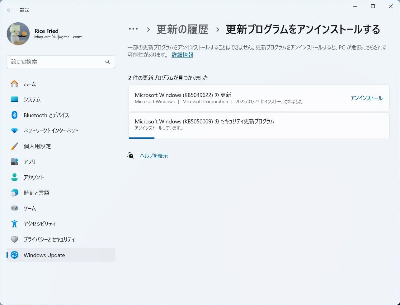The width and height of the screenshot is (400, 305).
Task: Click the 時刻と言語 globe clock icon
Action: coord(14,193)
